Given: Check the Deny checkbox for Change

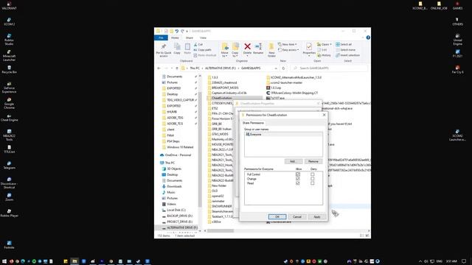Looking at the screenshot, I should point(313,179).
